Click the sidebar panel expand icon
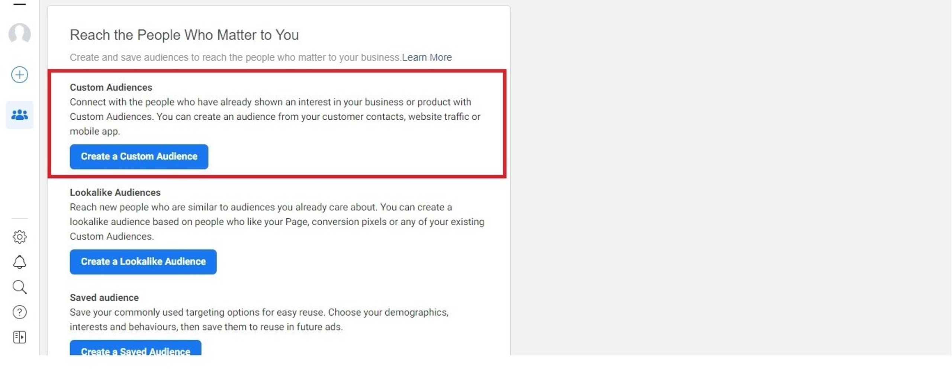Screen dimensions: 952x371 [19, 337]
